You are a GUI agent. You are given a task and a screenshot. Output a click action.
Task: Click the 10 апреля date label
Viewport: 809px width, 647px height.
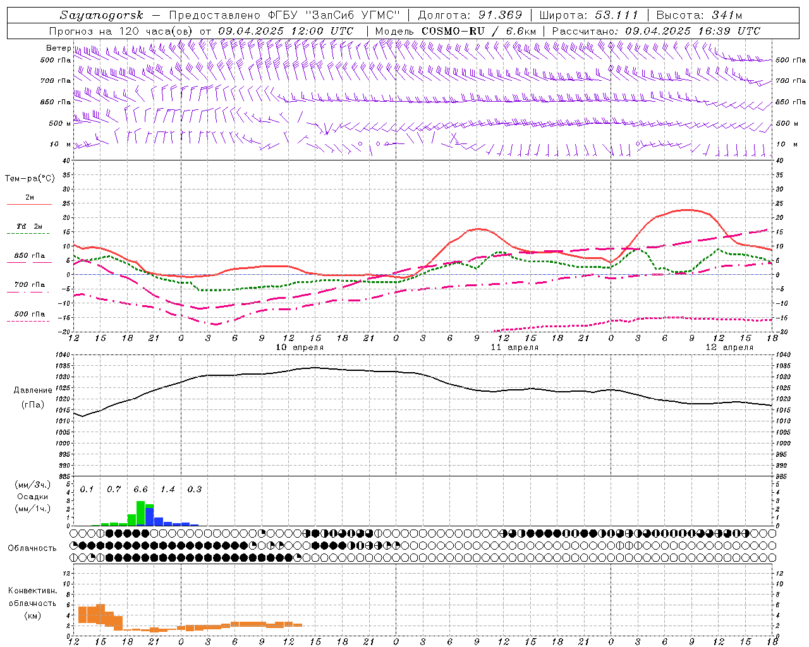pyautogui.click(x=300, y=348)
